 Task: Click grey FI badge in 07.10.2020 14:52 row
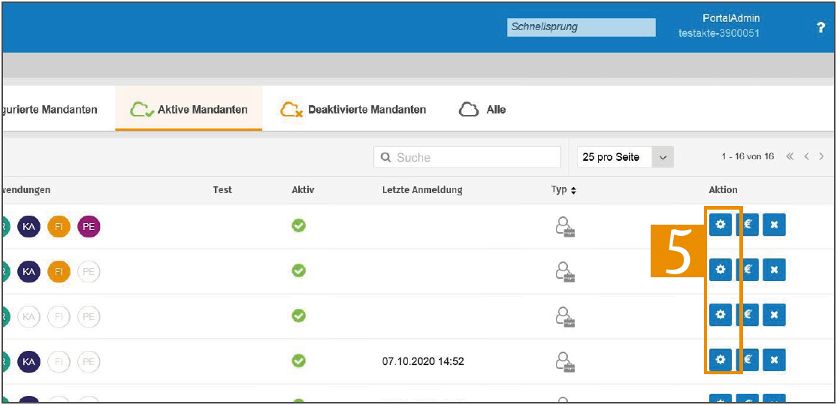(59, 361)
